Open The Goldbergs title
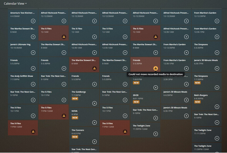 coord(79,92)
